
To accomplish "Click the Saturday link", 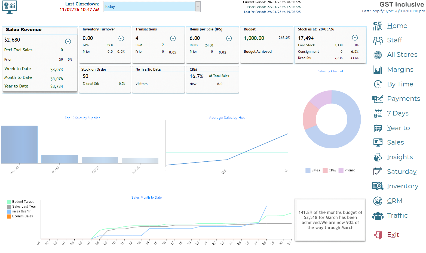I will (x=402, y=172).
